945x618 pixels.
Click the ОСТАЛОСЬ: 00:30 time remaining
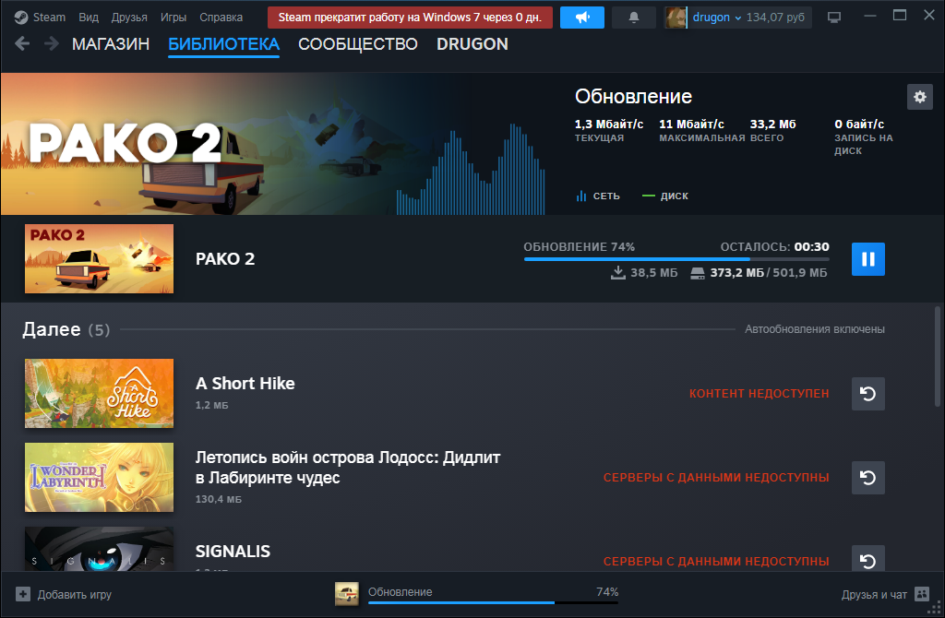(774, 246)
